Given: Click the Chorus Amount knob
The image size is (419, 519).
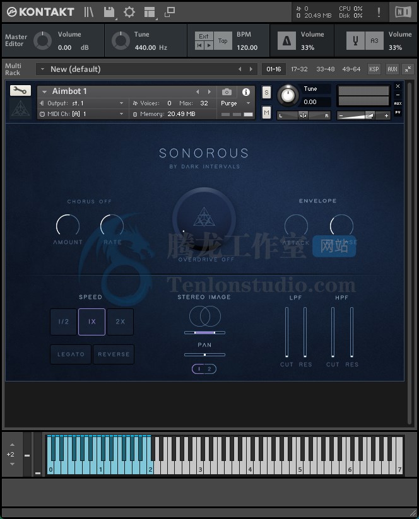Looking at the screenshot, I should (x=68, y=226).
